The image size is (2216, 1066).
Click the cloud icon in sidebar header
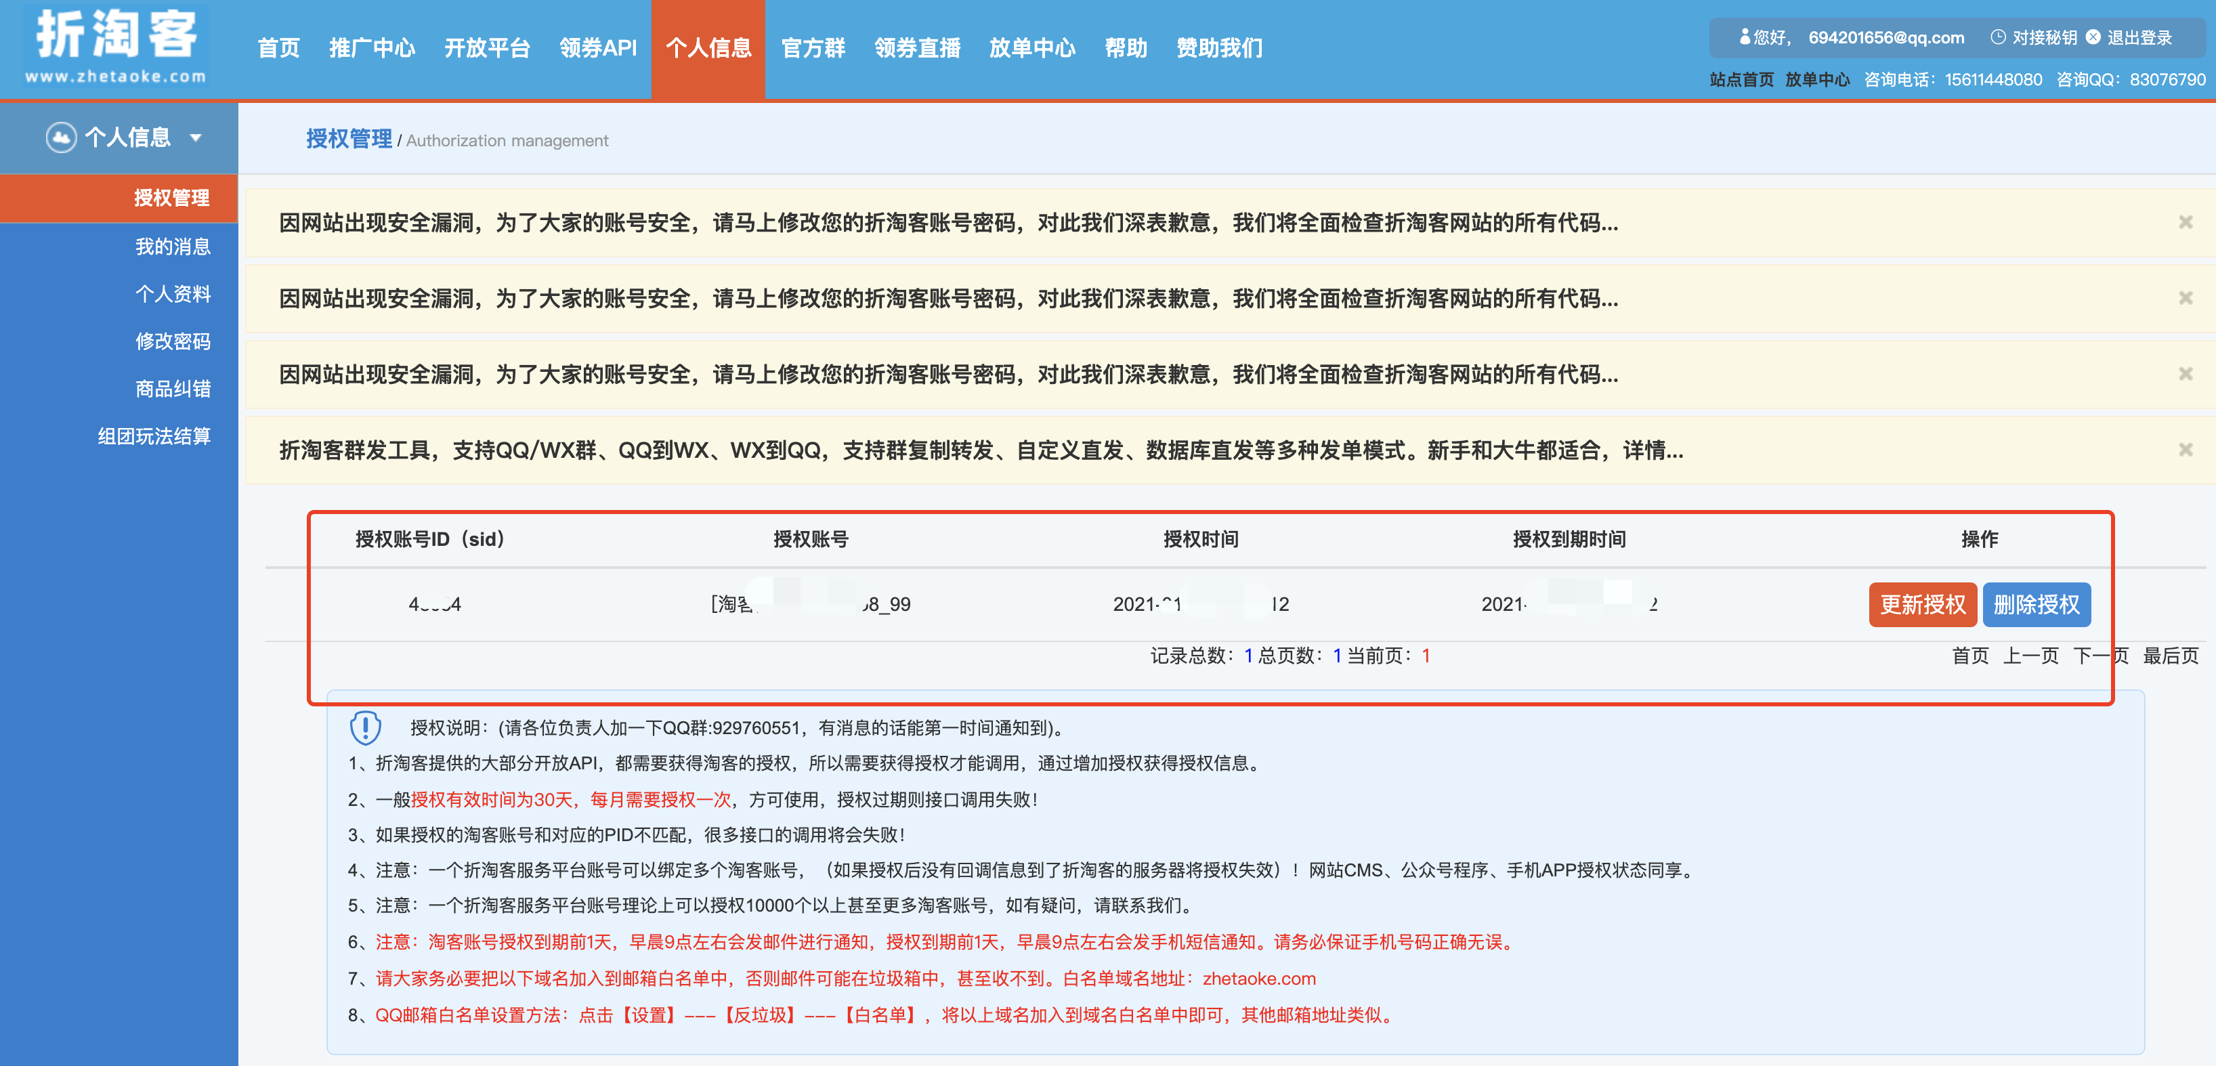point(61,137)
